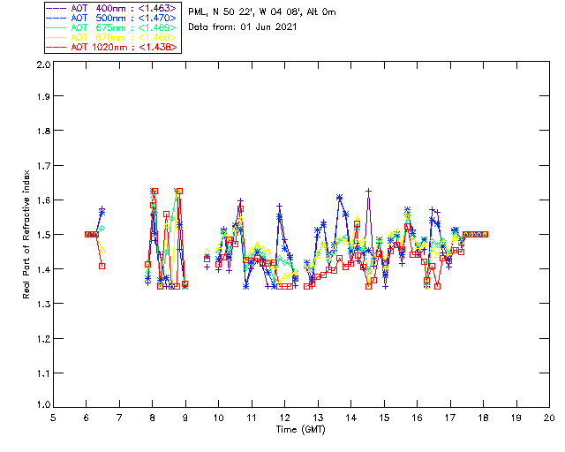
Task: Click the hour 6 x-axis label
Action: pyautogui.click(x=87, y=418)
